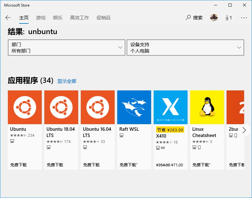This screenshot has height=198, width=252.
Task: Click the Ubuntu 16.04 LTS title
Action: pyautogui.click(x=97, y=132)
